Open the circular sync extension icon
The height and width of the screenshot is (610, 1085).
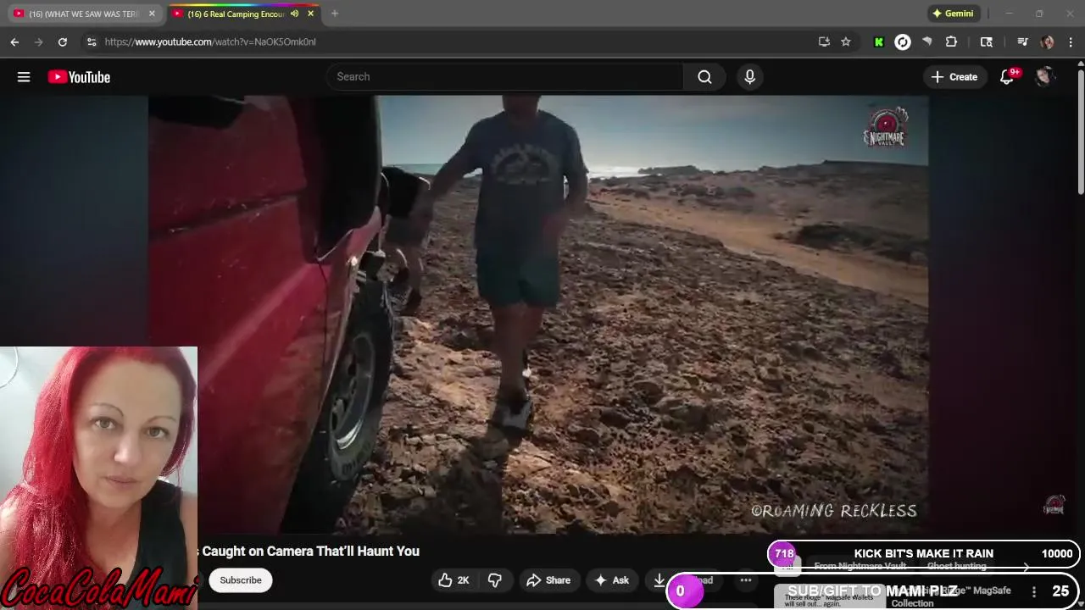(x=903, y=42)
